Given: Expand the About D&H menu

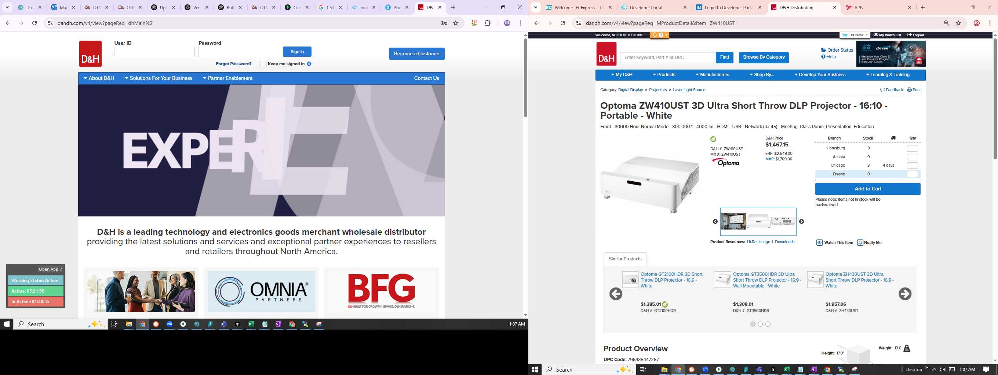Looking at the screenshot, I should point(99,78).
